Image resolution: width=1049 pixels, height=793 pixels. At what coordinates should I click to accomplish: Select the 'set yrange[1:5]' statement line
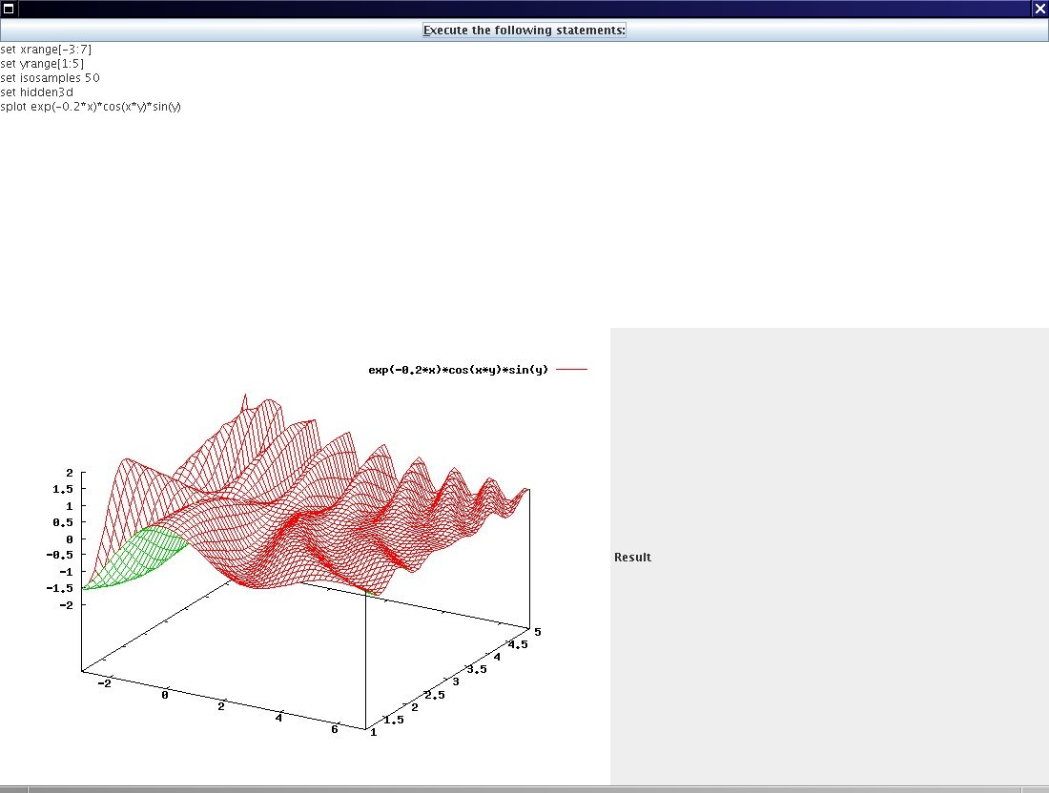click(42, 63)
